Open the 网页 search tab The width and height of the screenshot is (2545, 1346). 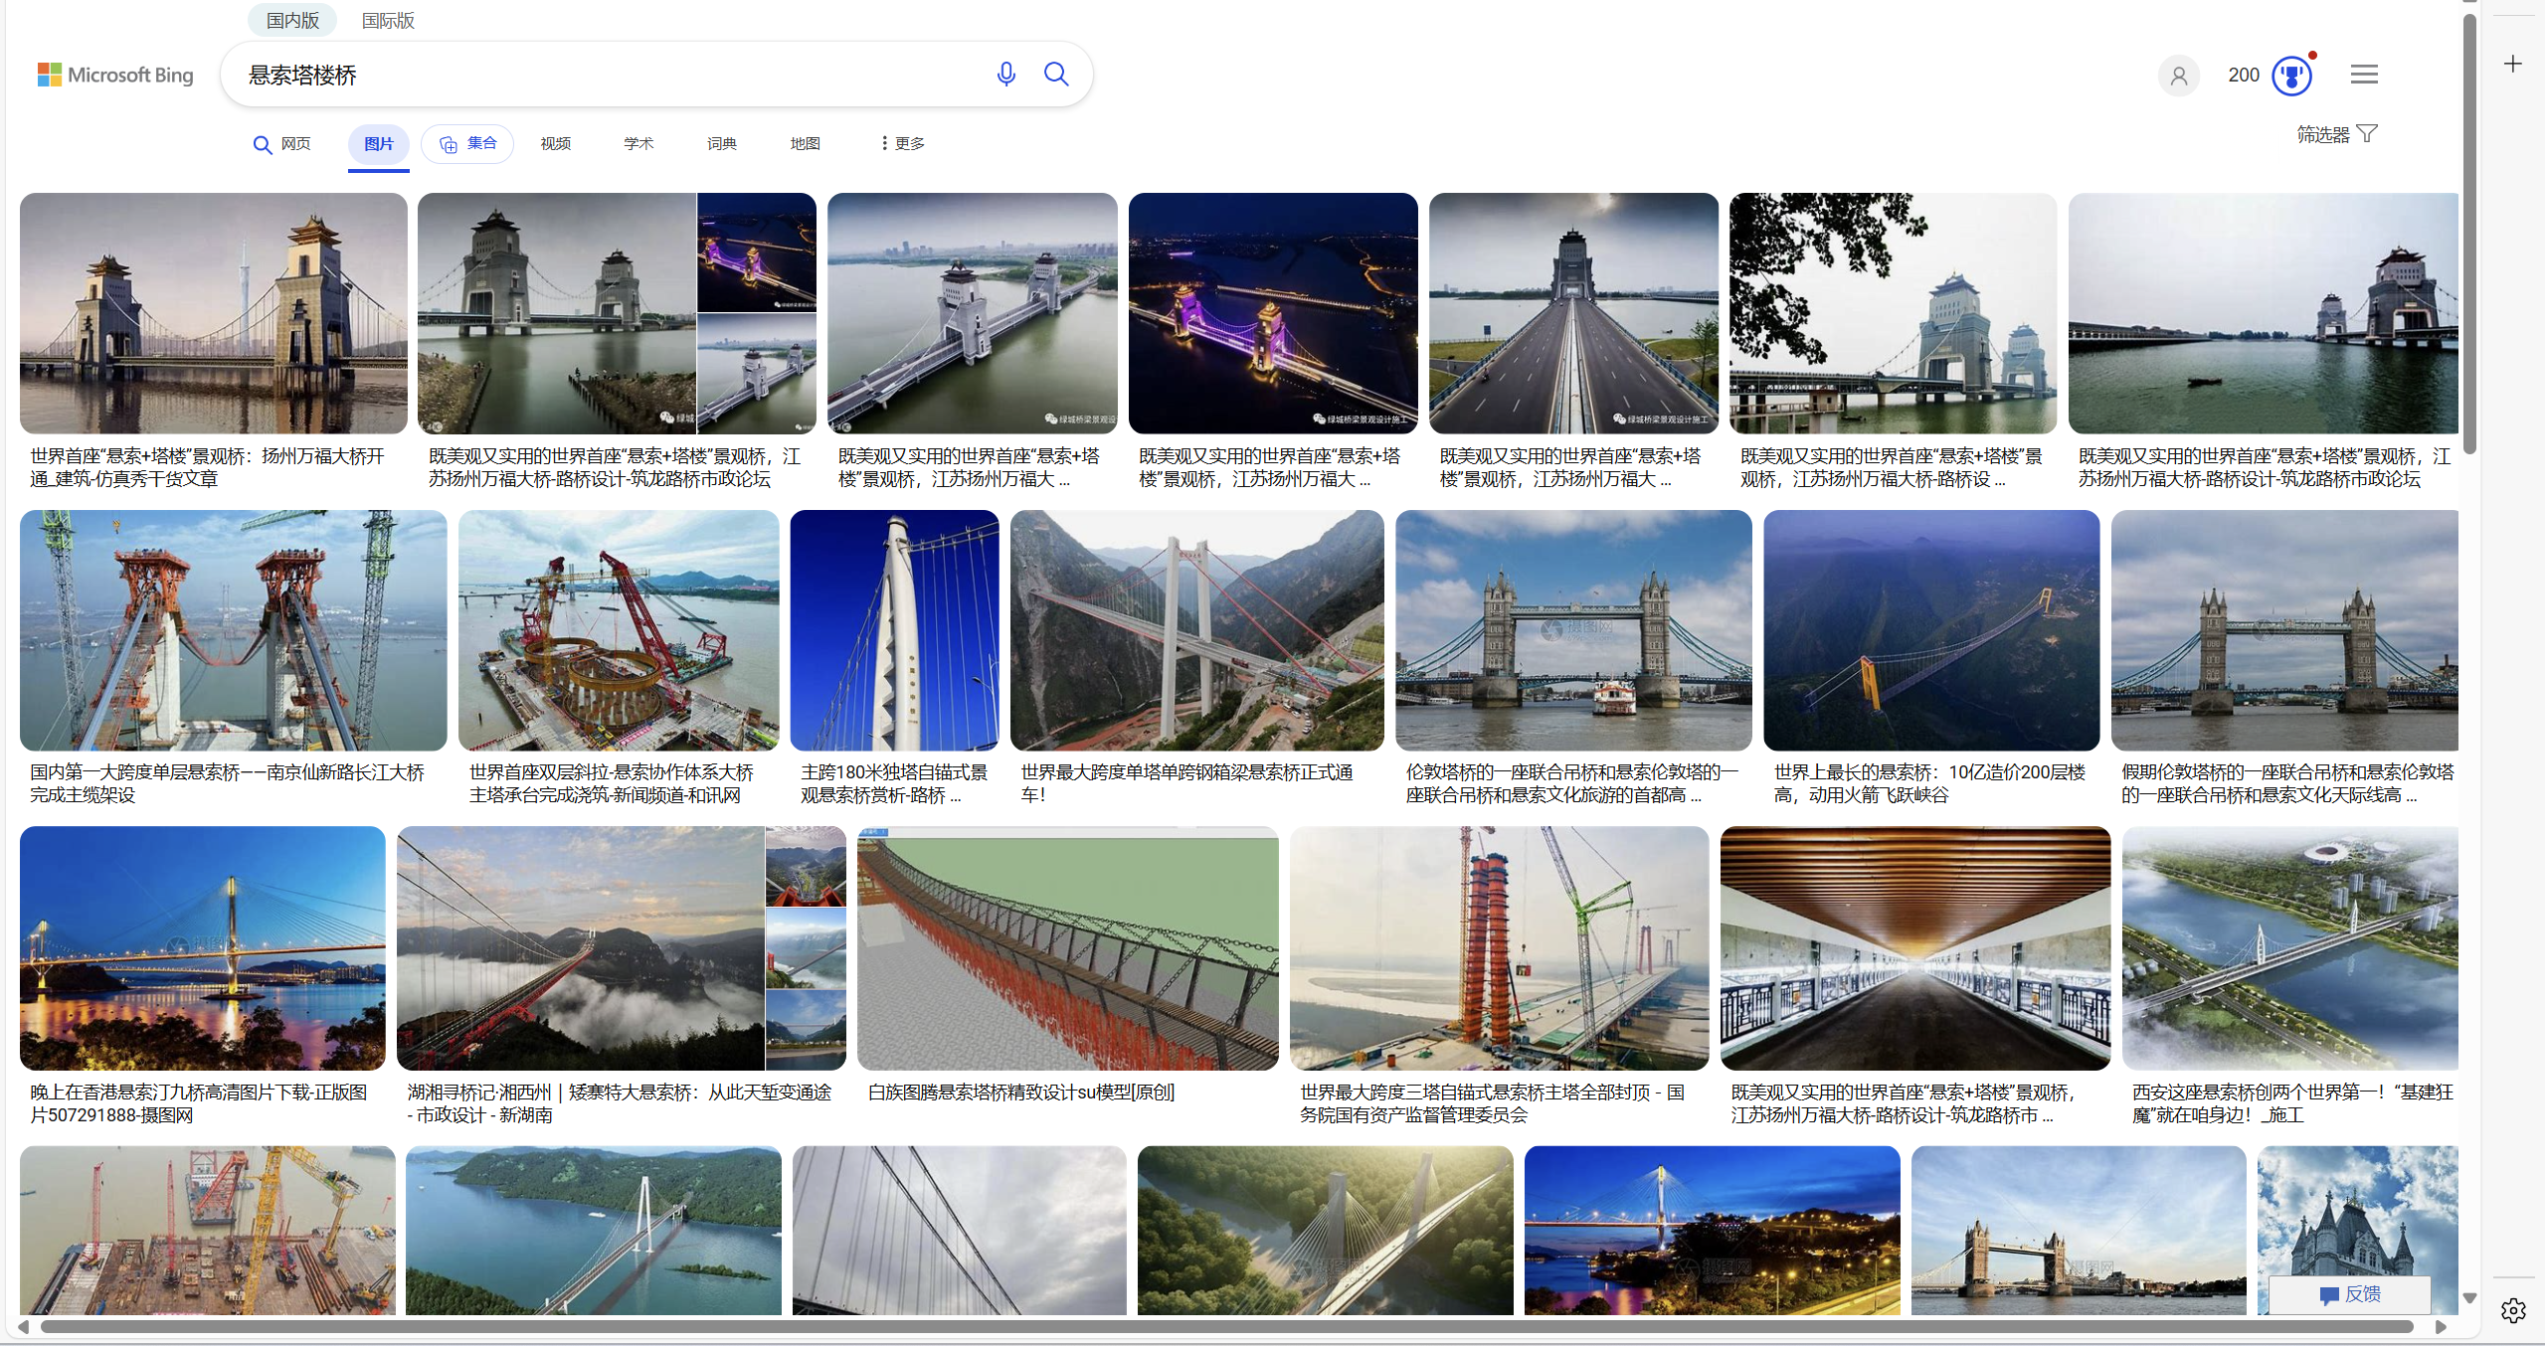pyautogui.click(x=281, y=144)
